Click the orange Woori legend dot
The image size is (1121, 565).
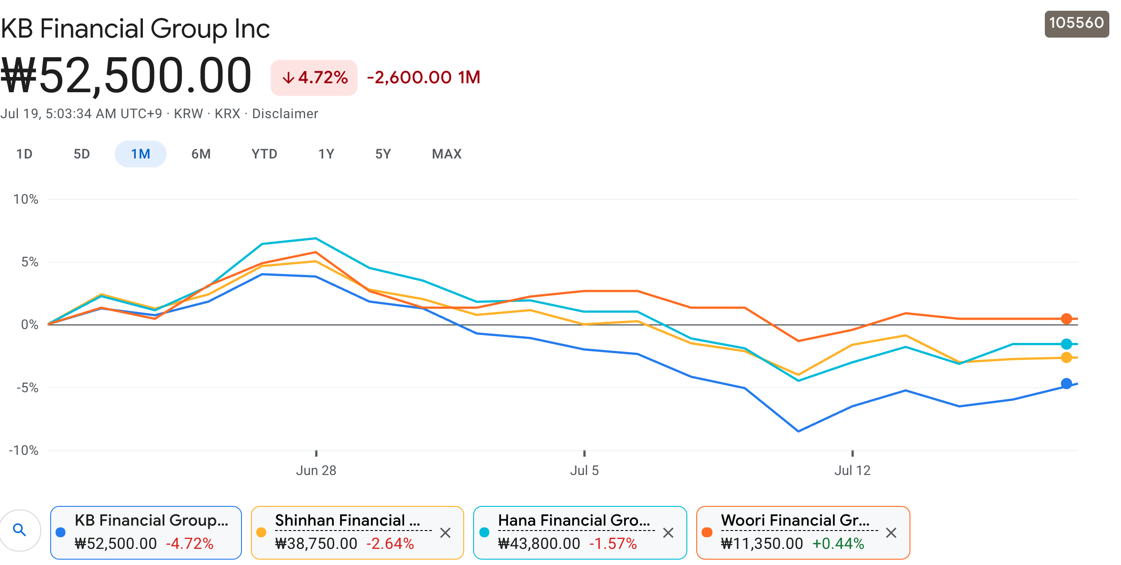click(707, 532)
